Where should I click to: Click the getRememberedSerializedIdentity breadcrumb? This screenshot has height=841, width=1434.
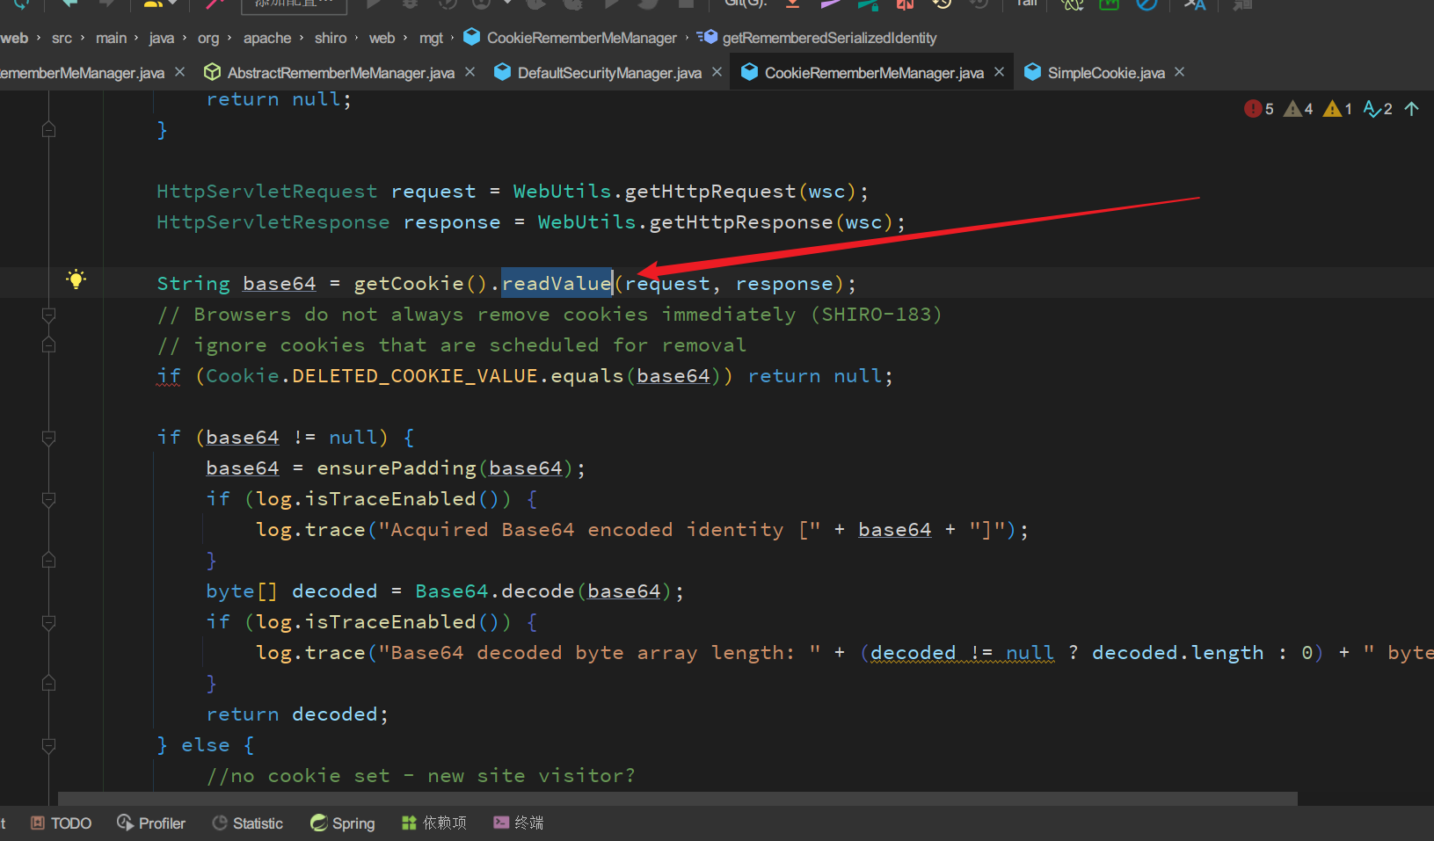point(829,38)
